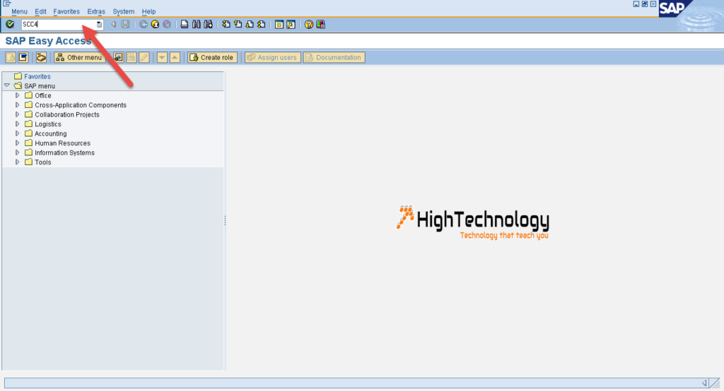
Task: Create a new session icon
Action: [279, 25]
